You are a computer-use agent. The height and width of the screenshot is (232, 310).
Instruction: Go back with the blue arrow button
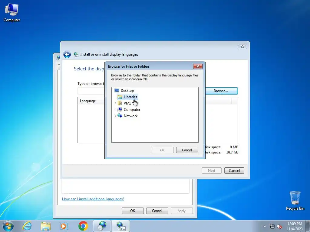(67, 54)
